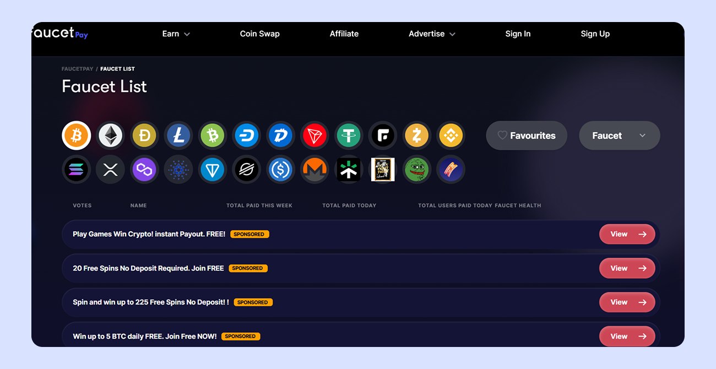Filter faucets by Monero

[314, 170]
